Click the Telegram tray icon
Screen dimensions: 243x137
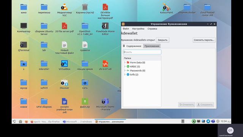pos(208,121)
